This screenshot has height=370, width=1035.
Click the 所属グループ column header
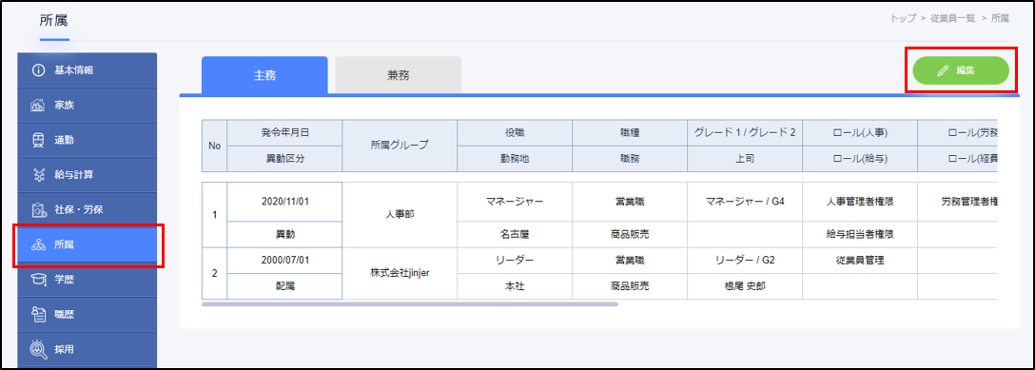coord(400,146)
